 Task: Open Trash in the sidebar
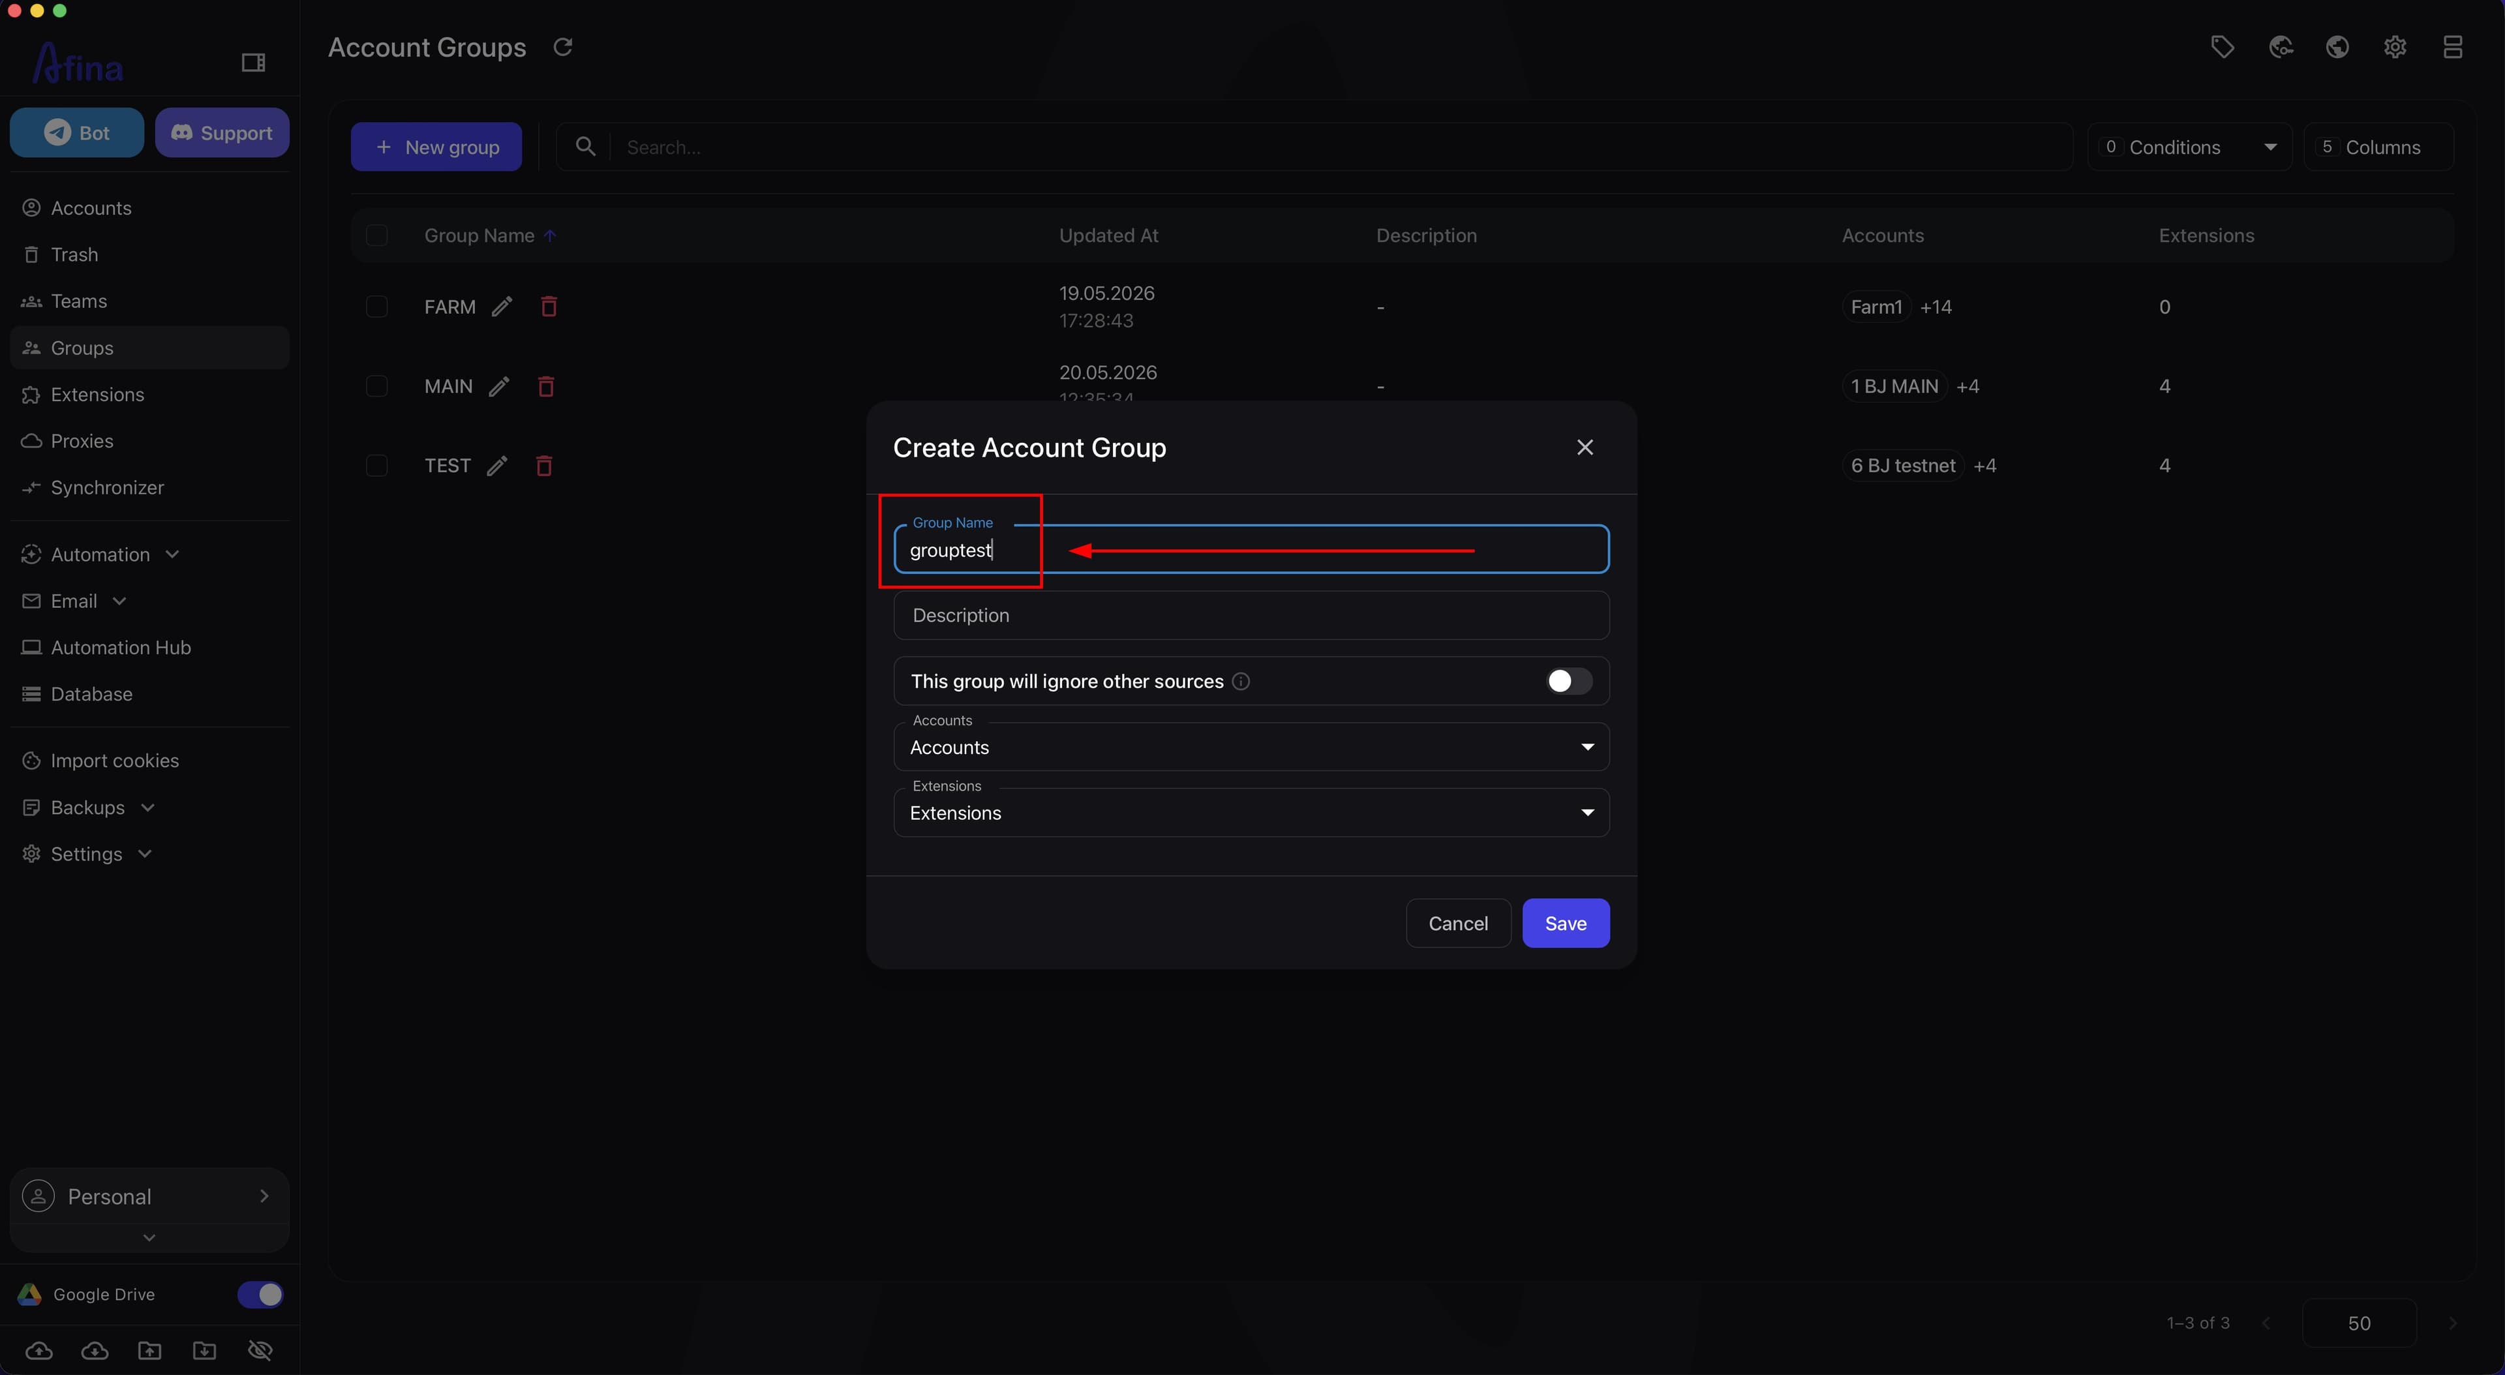click(150, 255)
